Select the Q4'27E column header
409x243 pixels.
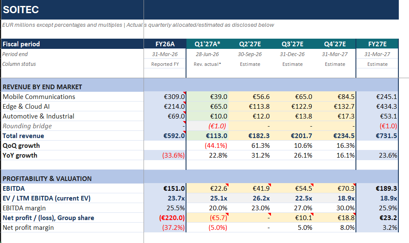[335, 44]
